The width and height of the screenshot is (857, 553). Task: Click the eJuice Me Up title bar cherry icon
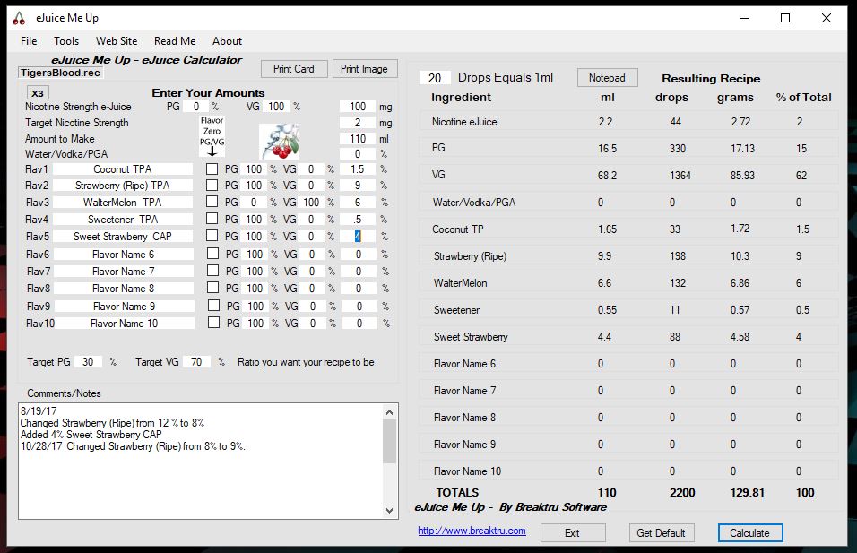[x=19, y=18]
